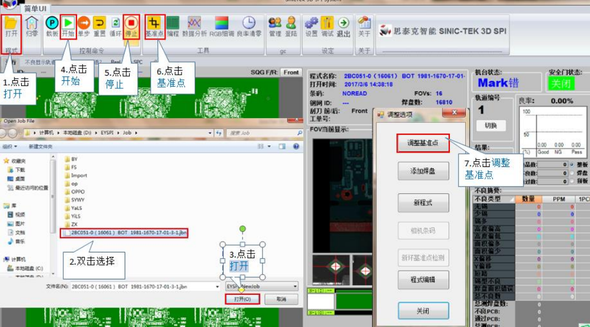
Task: Select the 焊盘 radio button
Action: (572, 173)
